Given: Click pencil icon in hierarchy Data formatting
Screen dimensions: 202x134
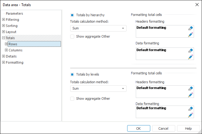Looking at the screenshot, I should [x=191, y=57].
